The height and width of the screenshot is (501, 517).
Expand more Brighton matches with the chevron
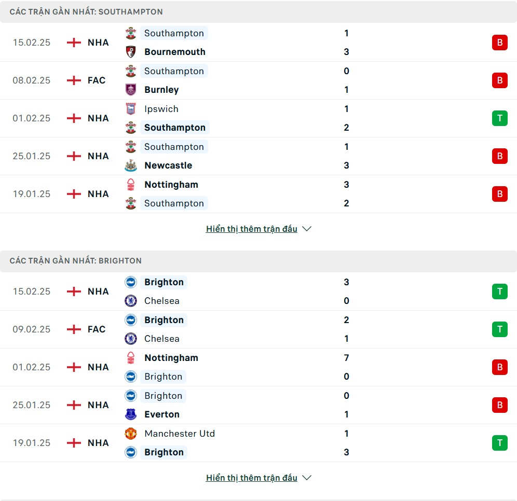tap(307, 478)
